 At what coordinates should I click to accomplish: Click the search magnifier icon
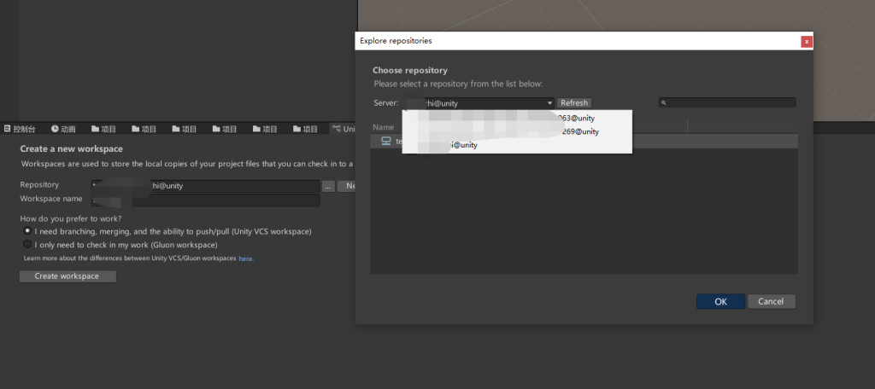(x=665, y=103)
